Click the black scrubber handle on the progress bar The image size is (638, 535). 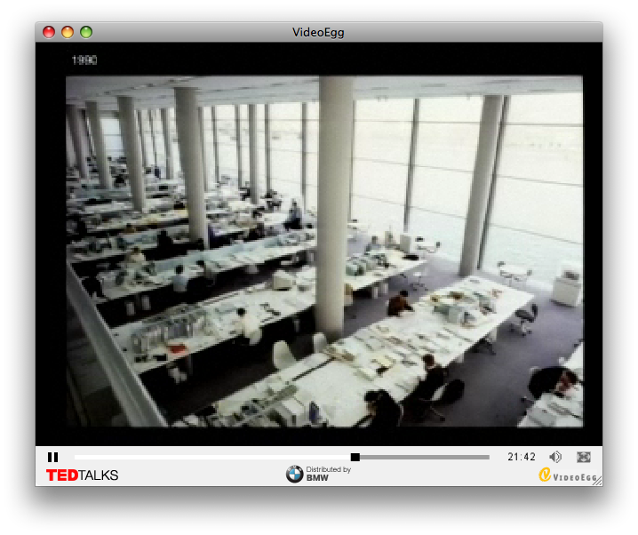[x=355, y=457]
